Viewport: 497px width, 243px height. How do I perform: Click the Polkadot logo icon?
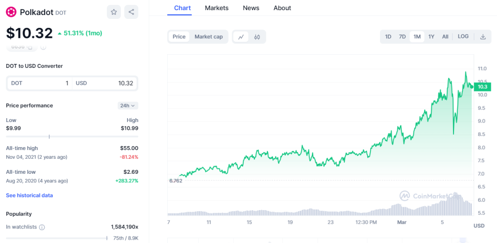click(11, 12)
